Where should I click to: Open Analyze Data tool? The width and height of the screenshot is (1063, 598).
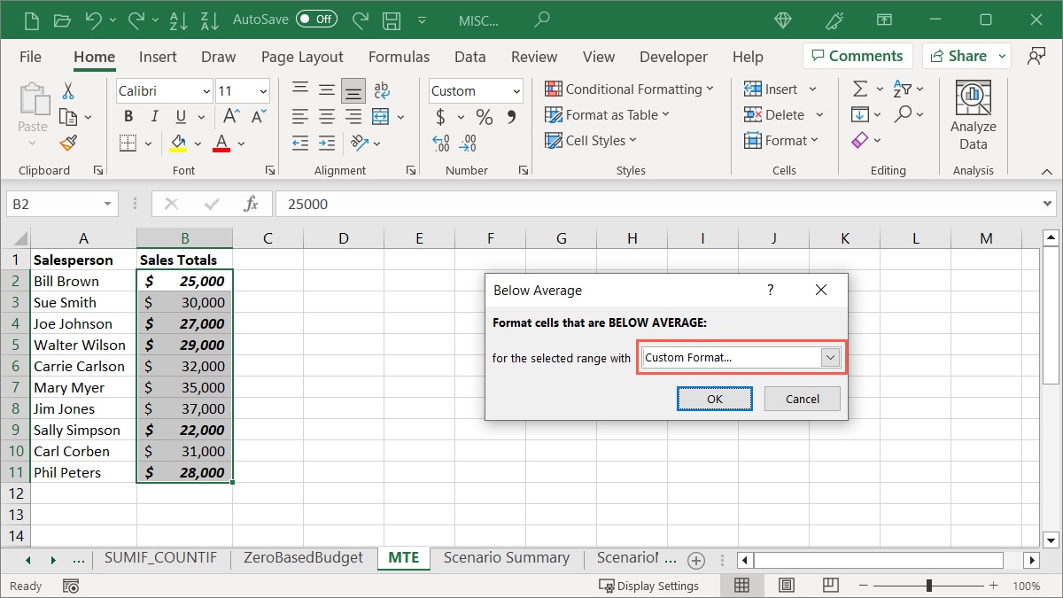coord(973,115)
